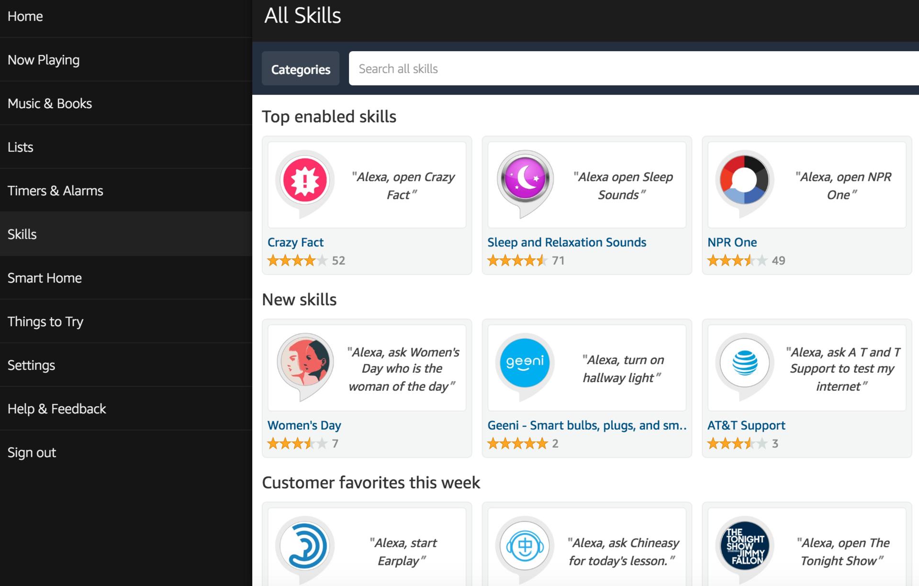Click the blue Geeni skill icon
Screen dimensions: 919x586
[525, 362]
